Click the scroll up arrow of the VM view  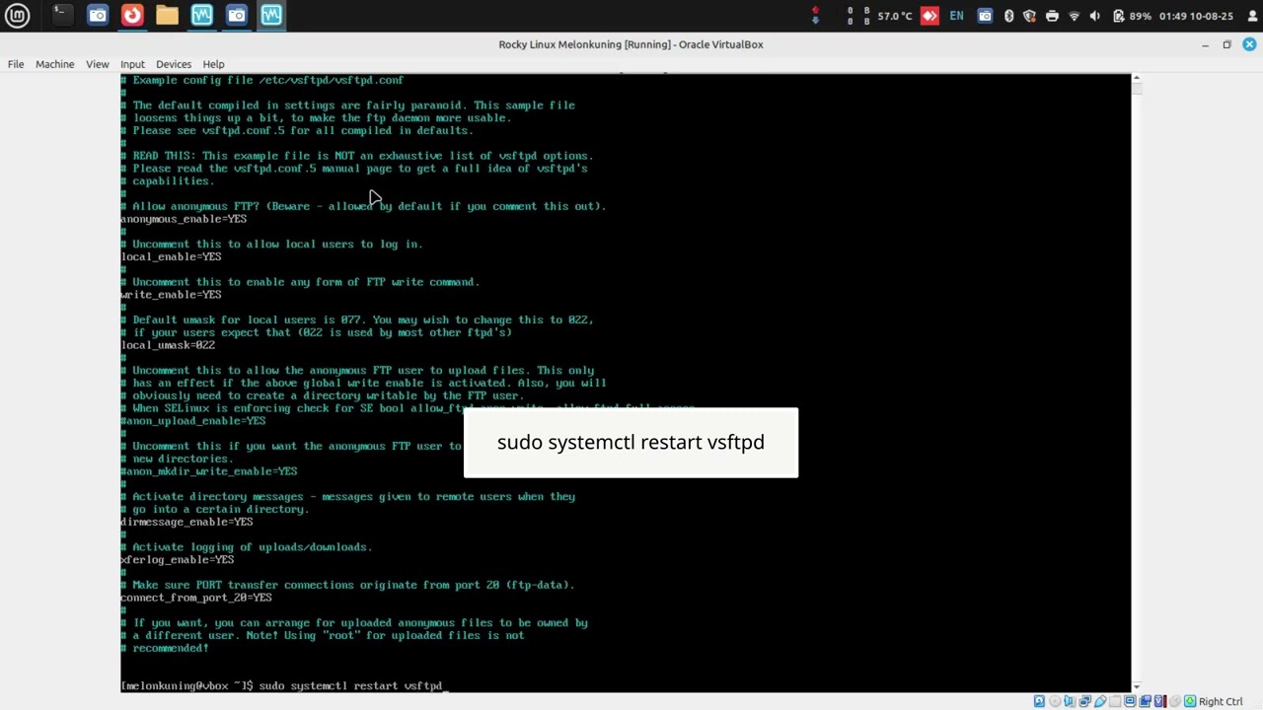tap(1136, 78)
